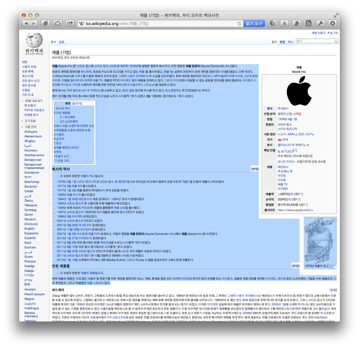This screenshot has height=348, width=359.
Task: Open Esperanto language link
Action: coord(31,233)
